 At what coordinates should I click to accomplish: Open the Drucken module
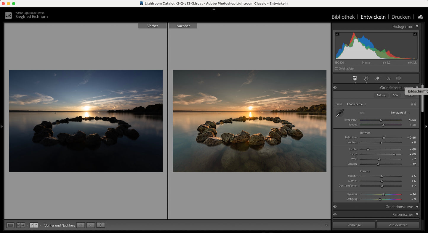pyautogui.click(x=401, y=17)
